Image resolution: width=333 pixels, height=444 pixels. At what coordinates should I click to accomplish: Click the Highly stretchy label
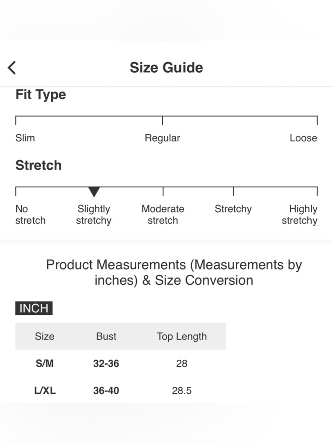[x=300, y=215]
